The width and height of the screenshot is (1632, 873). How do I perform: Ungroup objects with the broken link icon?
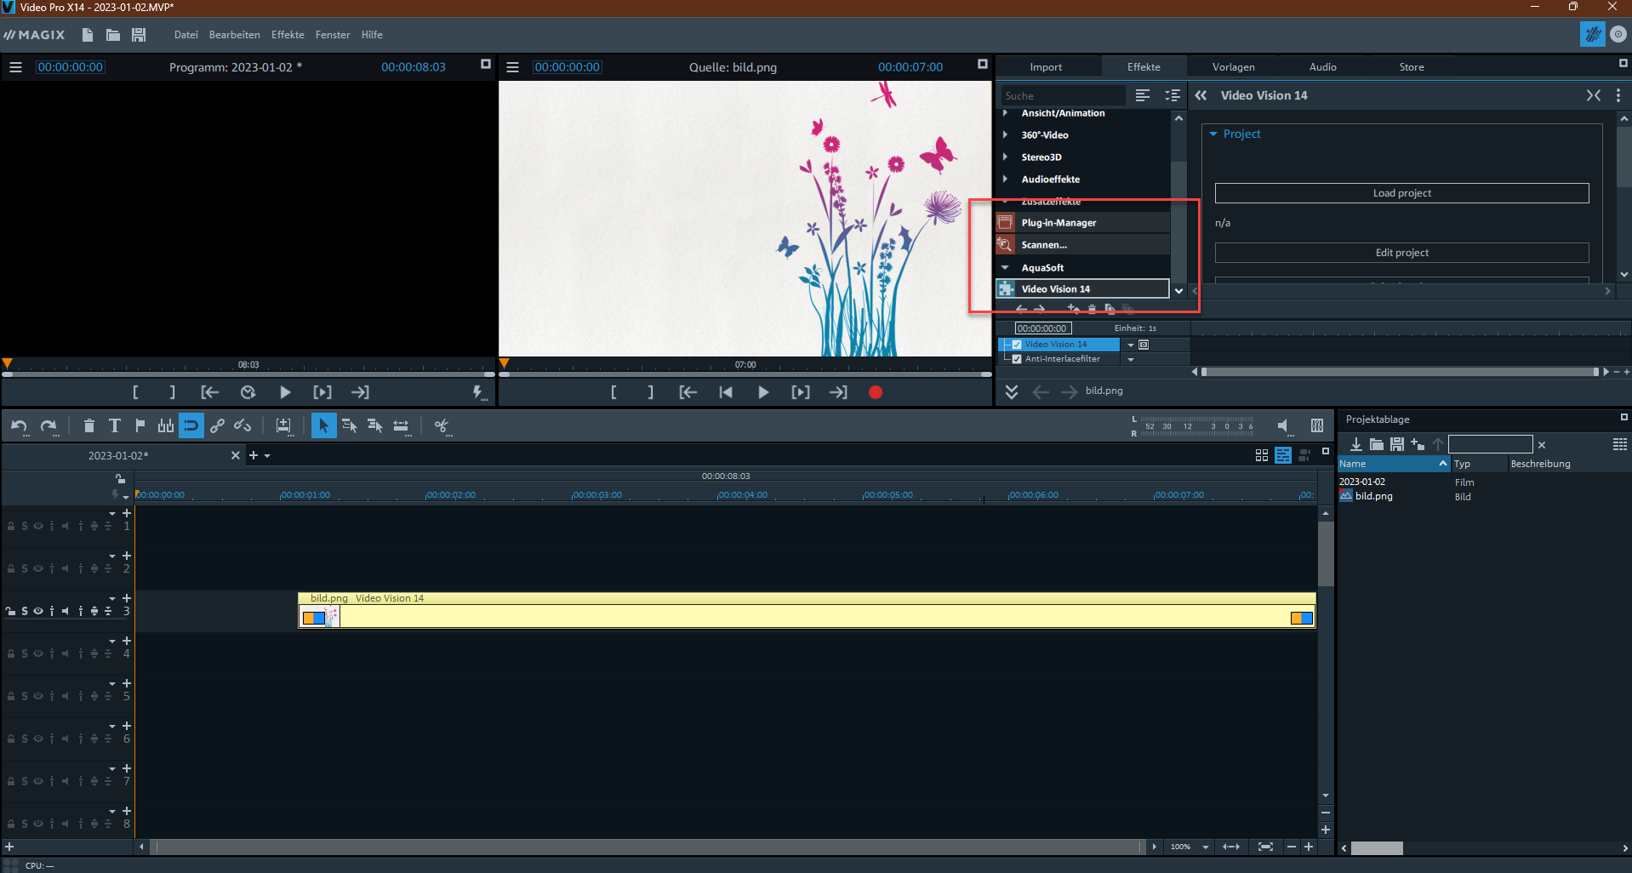pyautogui.click(x=243, y=426)
